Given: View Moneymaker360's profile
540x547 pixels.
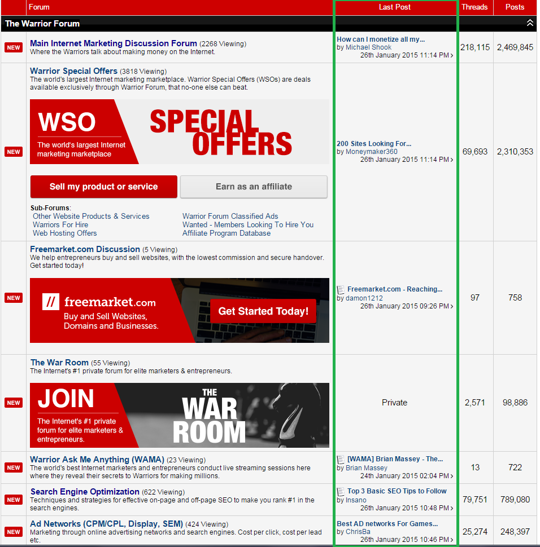Looking at the screenshot, I should point(371,152).
